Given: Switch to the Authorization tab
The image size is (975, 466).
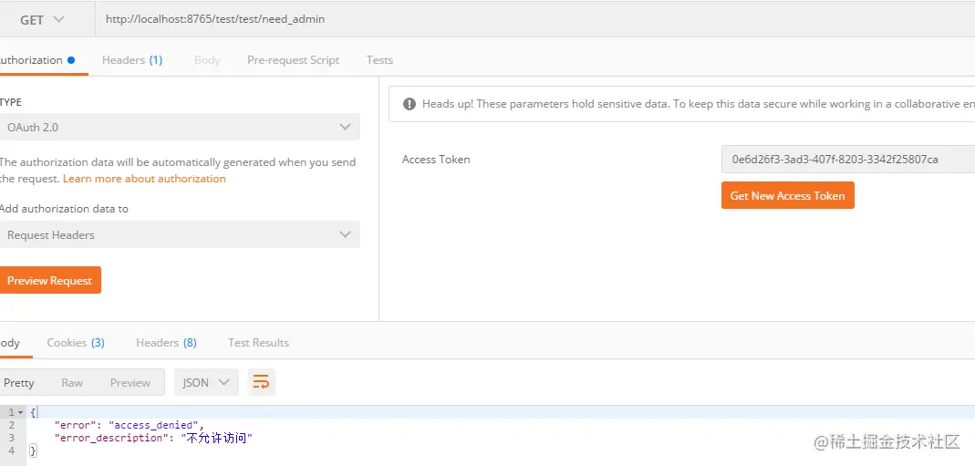Looking at the screenshot, I should 36,60.
